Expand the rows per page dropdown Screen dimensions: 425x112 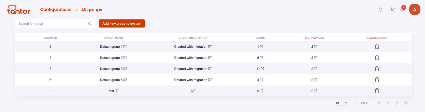tap(342, 103)
